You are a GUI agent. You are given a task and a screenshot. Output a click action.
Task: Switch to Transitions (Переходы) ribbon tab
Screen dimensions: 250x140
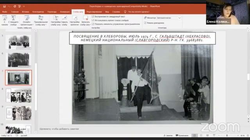[52, 12]
